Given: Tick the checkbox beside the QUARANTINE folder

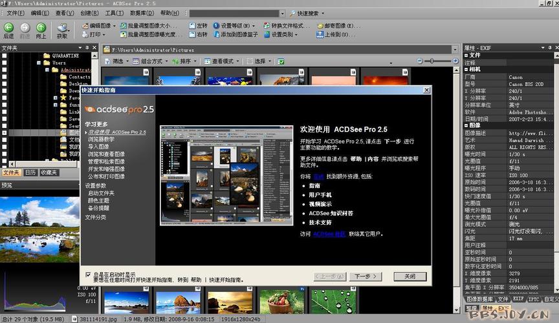Looking at the screenshot, I should pos(5,56).
